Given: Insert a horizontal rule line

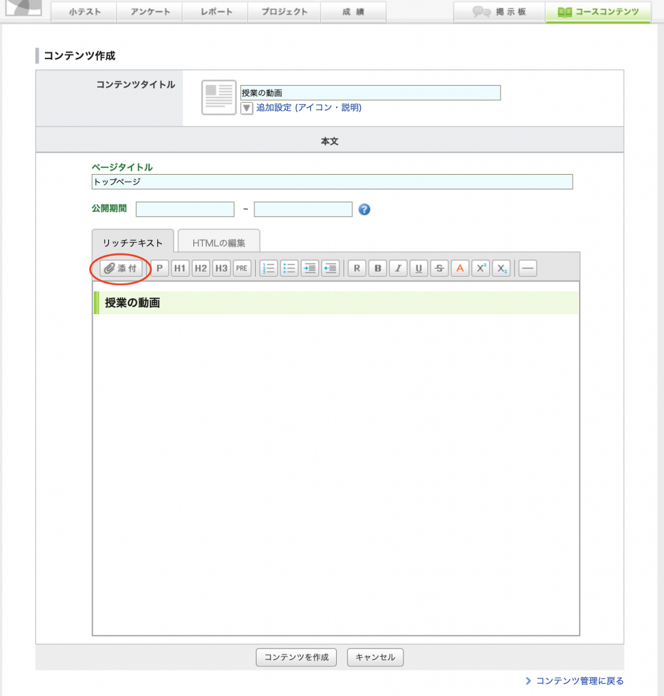Looking at the screenshot, I should [x=527, y=268].
